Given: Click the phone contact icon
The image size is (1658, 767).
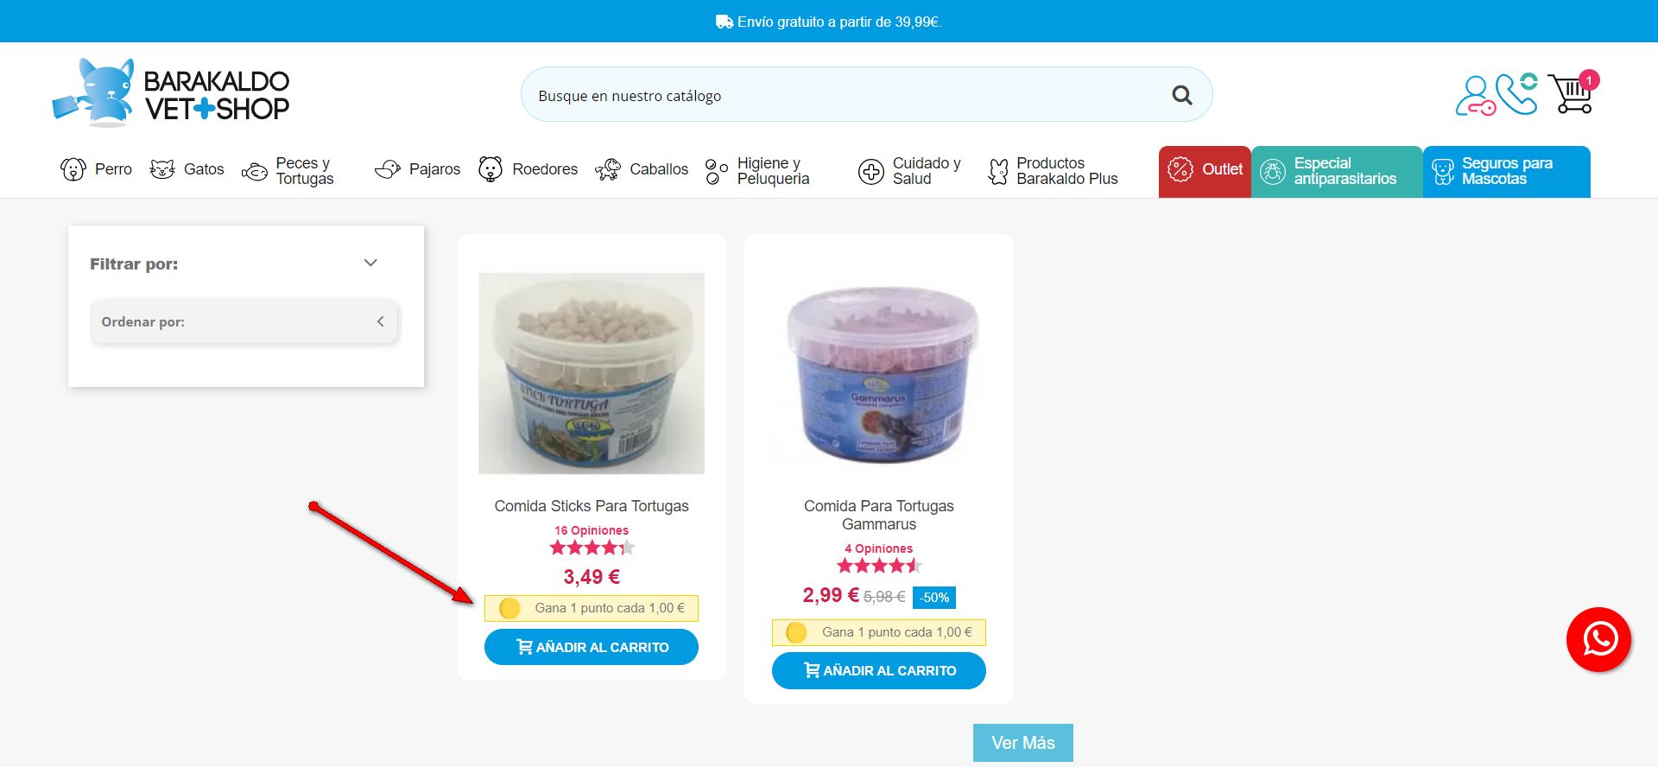Looking at the screenshot, I should pos(1517,93).
